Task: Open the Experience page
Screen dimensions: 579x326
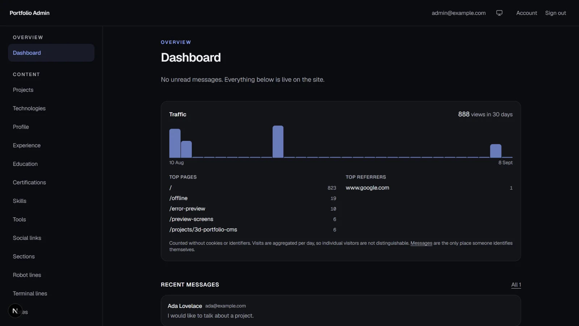Action: [x=27, y=145]
